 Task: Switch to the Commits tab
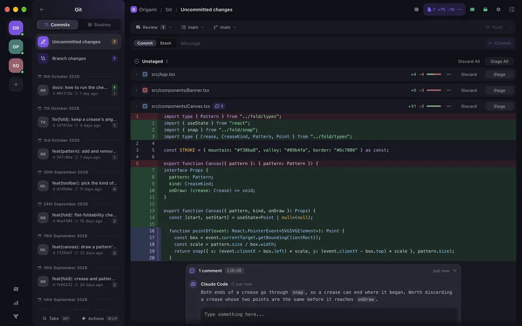57,25
